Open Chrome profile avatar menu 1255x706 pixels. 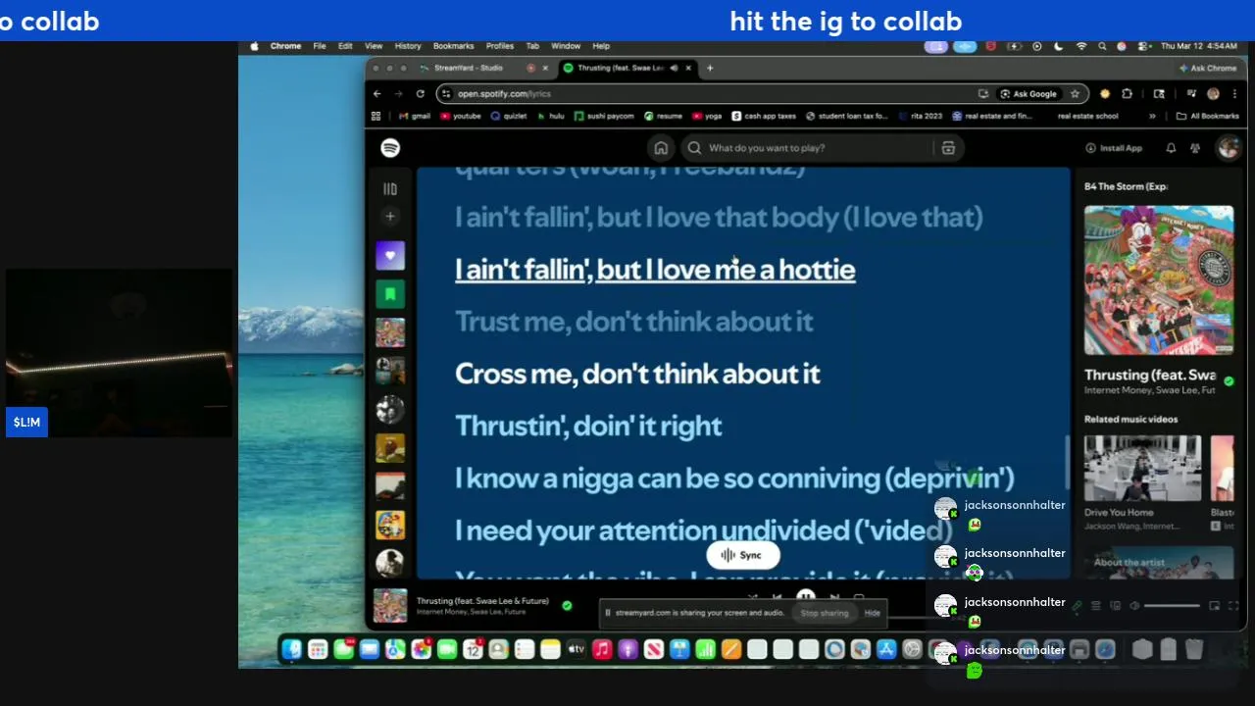click(1213, 94)
